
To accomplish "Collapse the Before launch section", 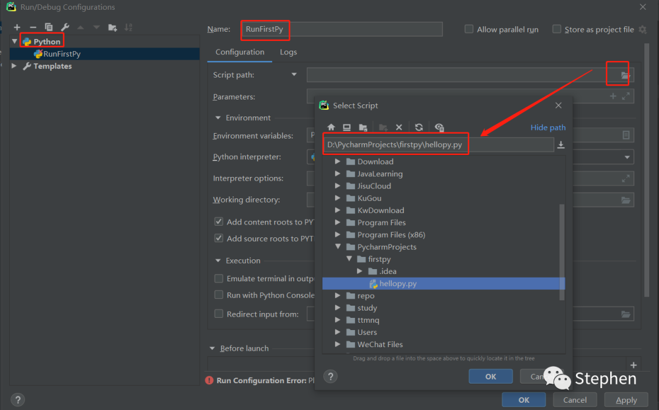I will tap(212, 348).
